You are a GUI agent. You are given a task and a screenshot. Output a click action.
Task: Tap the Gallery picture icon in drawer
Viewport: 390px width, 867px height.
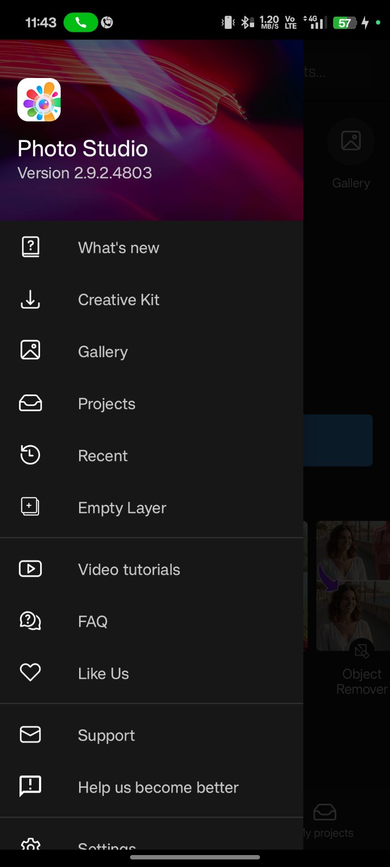click(30, 351)
